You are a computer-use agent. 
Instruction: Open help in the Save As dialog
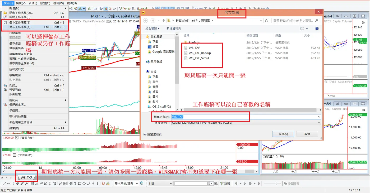coord(317,28)
